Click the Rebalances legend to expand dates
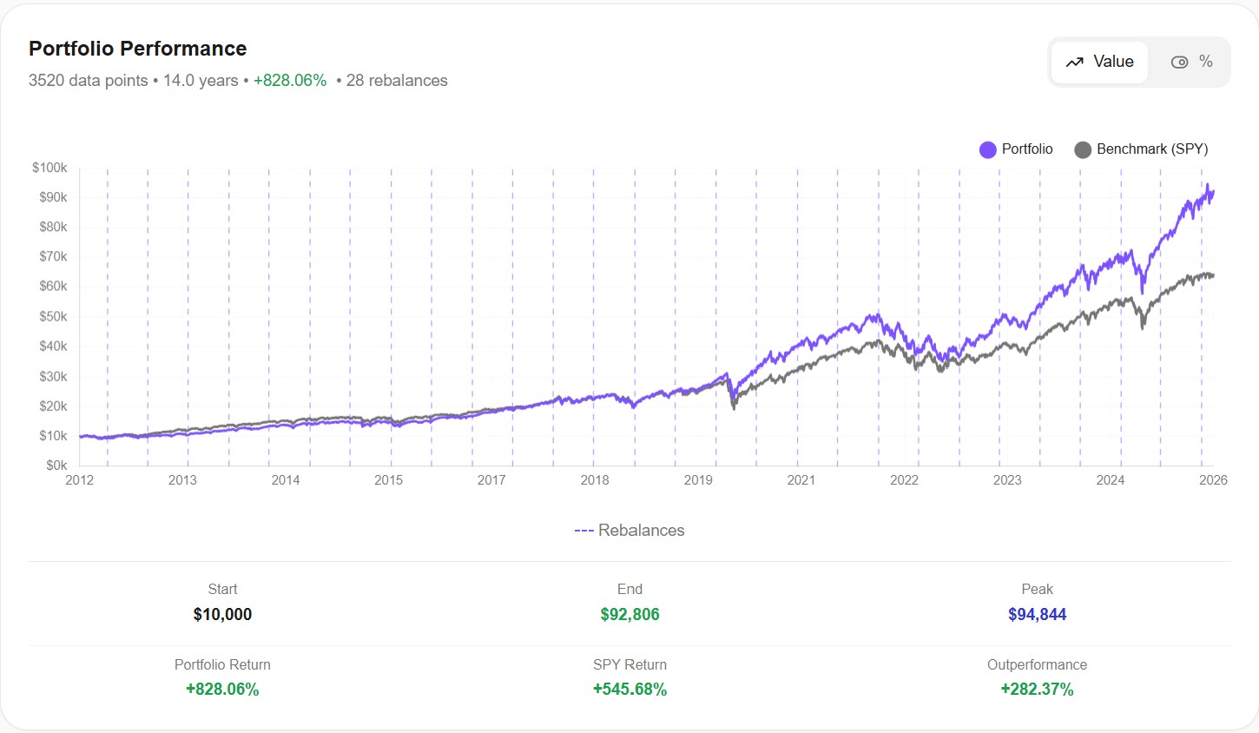 click(629, 530)
